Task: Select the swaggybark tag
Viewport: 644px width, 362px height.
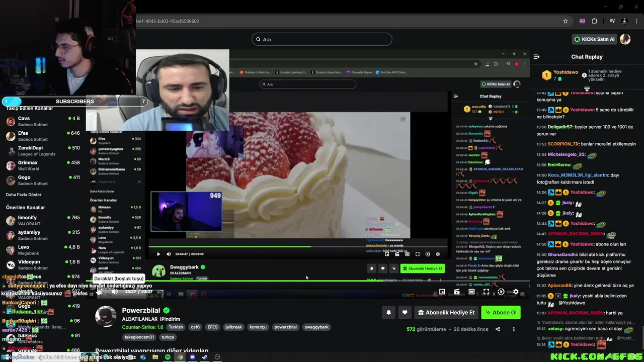Action: 316,327
